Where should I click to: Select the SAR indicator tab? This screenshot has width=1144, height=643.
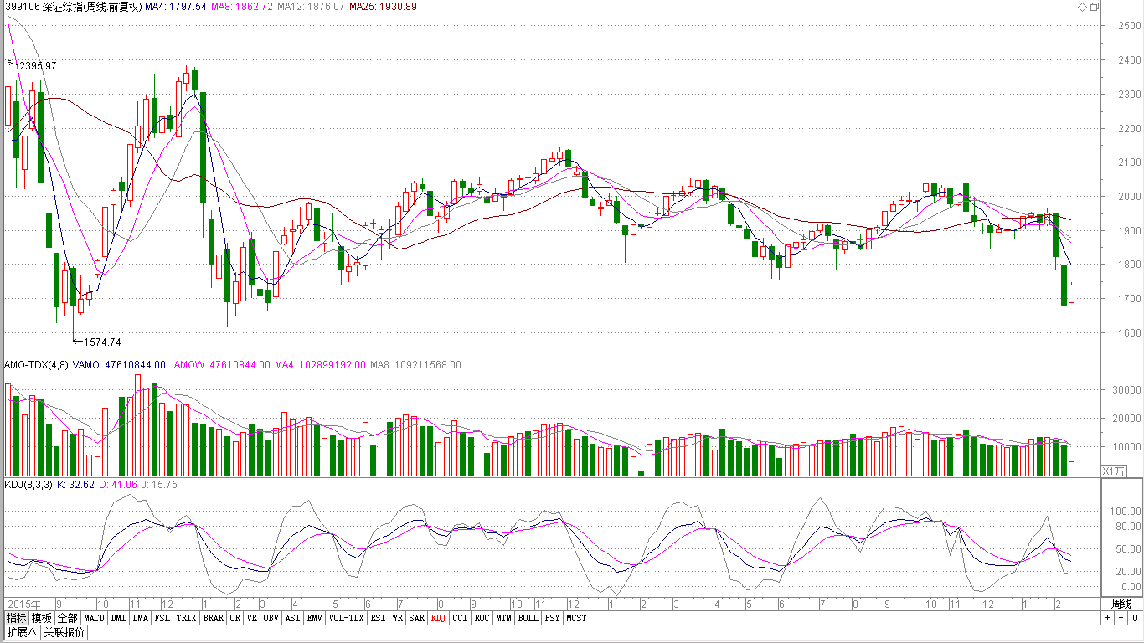[x=417, y=618]
